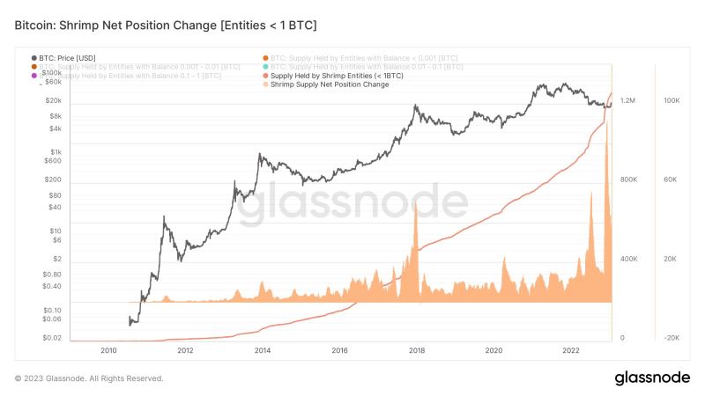
Task: Click the 1.2M right axis label
Action: tap(627, 101)
